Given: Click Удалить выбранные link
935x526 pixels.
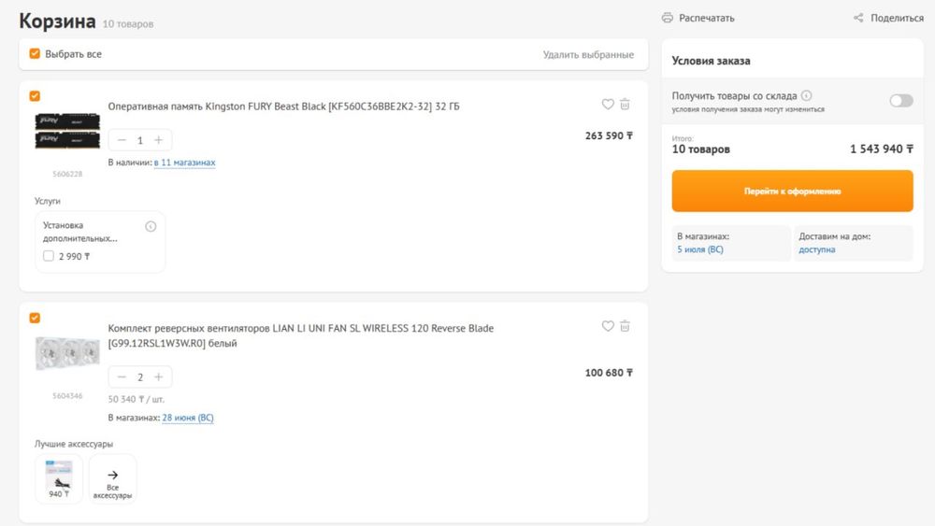Looking at the screenshot, I should pyautogui.click(x=588, y=54).
